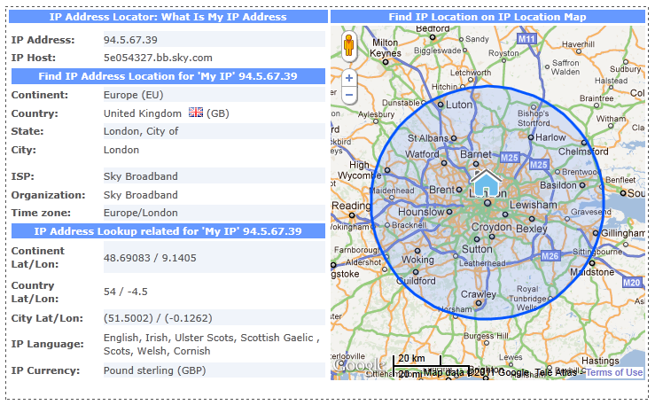Viewport: 655px width, 405px height.
Task: Click the Street View pegman icon
Action: coord(348,46)
